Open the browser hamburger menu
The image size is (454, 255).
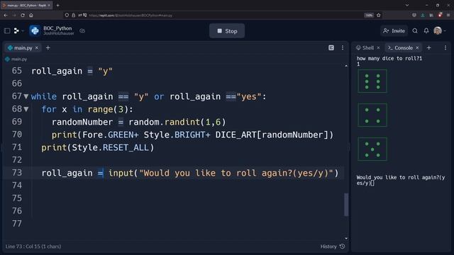[448, 16]
